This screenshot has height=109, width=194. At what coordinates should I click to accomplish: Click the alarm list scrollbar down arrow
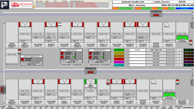click(111, 9)
